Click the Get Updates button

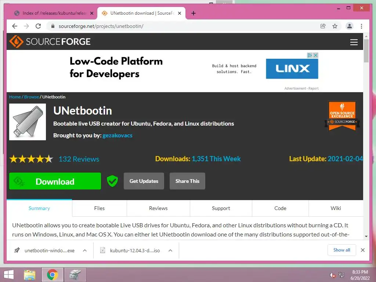pos(144,181)
